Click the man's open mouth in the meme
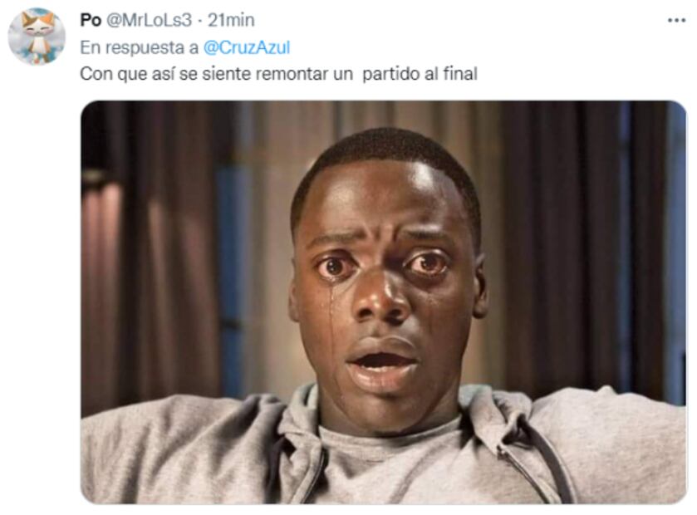Viewport: 697px width, 515px height. 382,361
